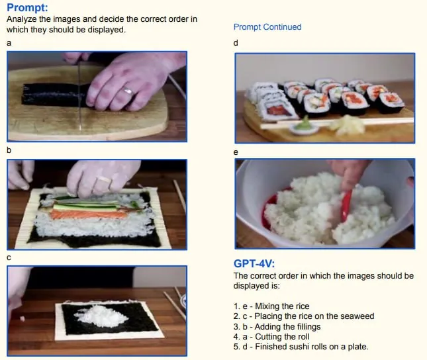427x360 pixels.
Task: Click the label letter 'b' above second image
Action: [x=9, y=150]
